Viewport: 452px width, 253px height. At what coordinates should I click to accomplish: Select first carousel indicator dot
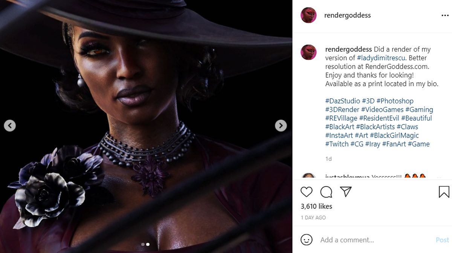[143, 244]
